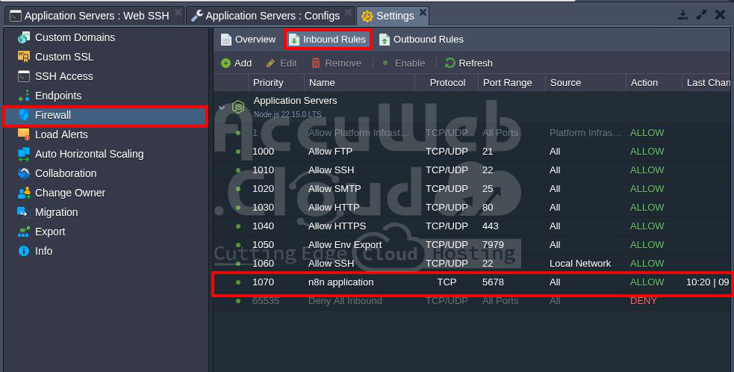This screenshot has height=372, width=734.
Task: Sort by Priority column header
Action: click(x=268, y=83)
